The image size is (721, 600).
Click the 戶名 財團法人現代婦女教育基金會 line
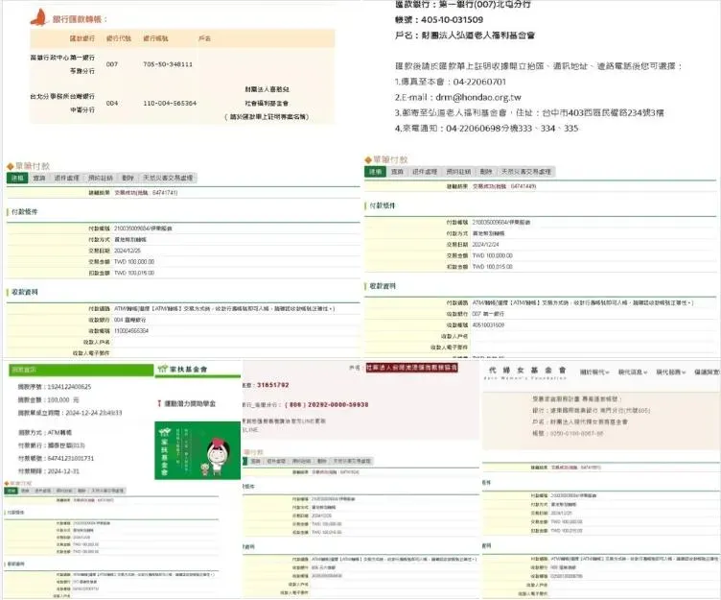click(x=580, y=421)
